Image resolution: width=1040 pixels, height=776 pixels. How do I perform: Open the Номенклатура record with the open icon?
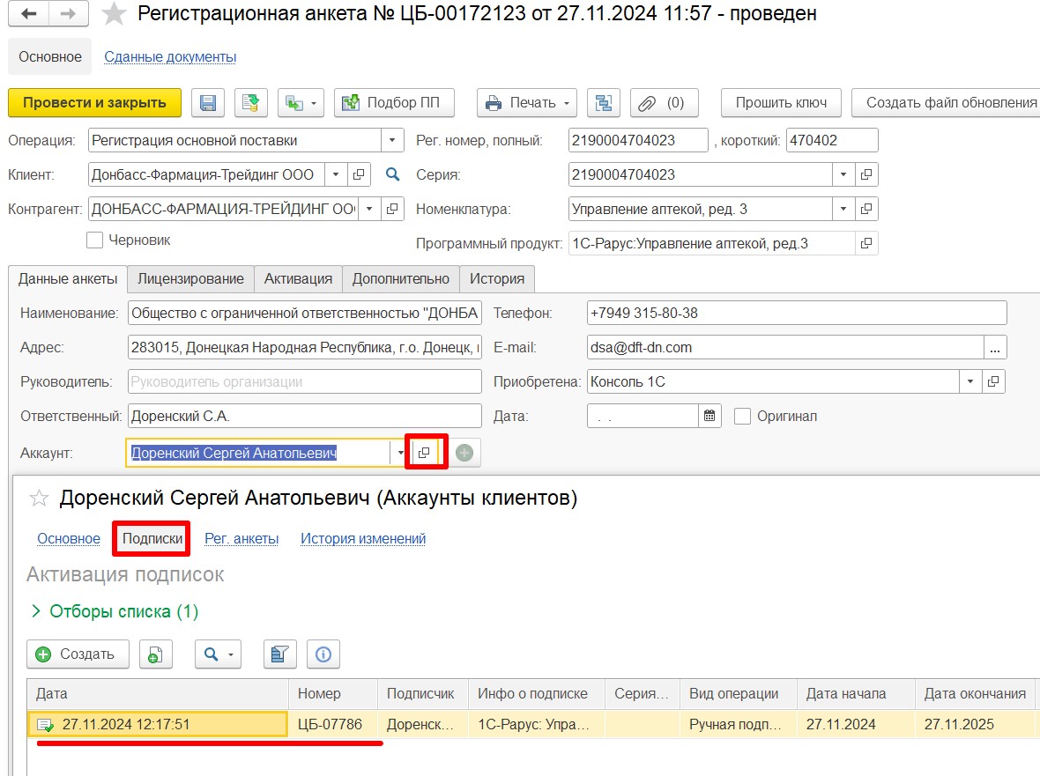pyautogui.click(x=866, y=209)
